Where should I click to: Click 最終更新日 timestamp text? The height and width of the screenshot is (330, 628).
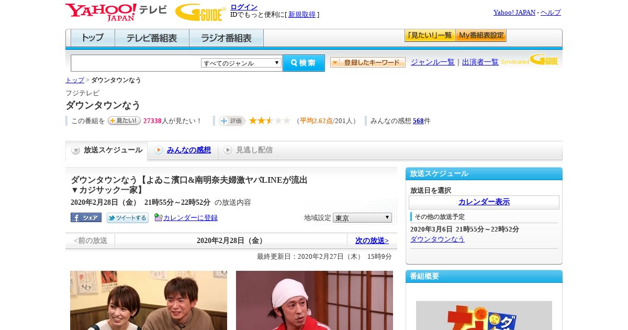[x=324, y=257]
